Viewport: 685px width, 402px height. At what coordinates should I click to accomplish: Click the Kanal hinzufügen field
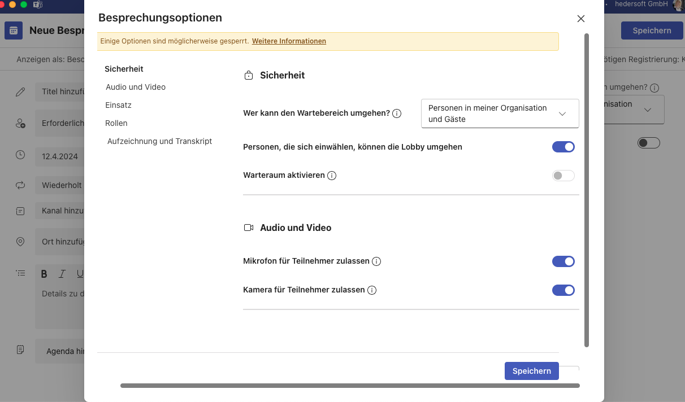[x=60, y=211]
